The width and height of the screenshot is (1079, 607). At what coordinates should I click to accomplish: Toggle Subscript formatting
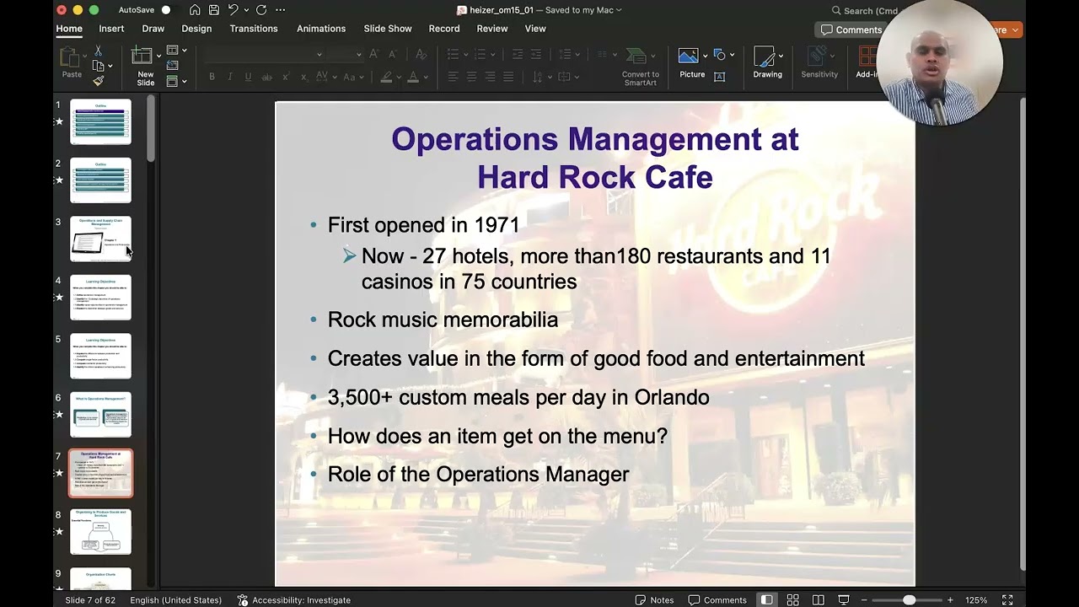click(303, 77)
